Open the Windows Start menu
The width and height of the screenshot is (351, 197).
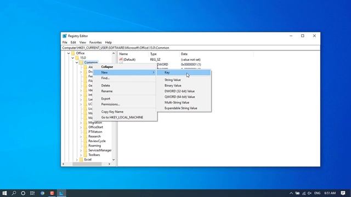pyautogui.click(x=4, y=193)
